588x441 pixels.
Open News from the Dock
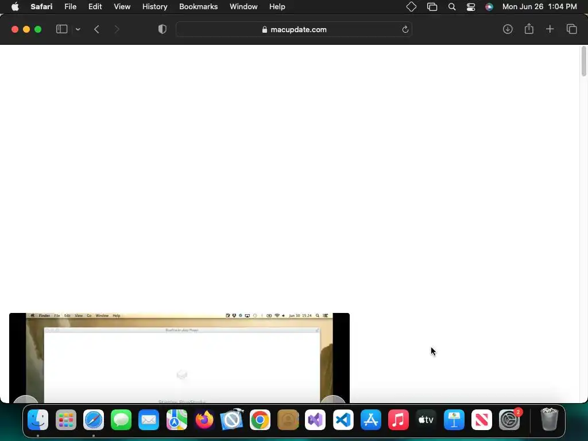[482, 420]
